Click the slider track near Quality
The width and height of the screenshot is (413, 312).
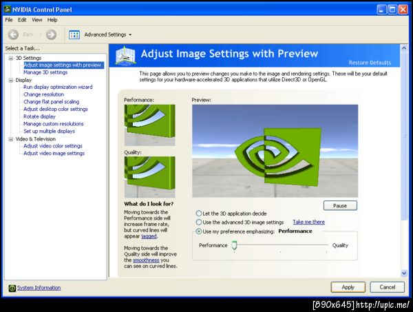click(321, 245)
